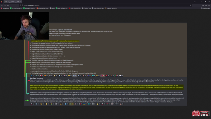Open the 'Games for Chance' bookmark

click(x=62, y=8)
